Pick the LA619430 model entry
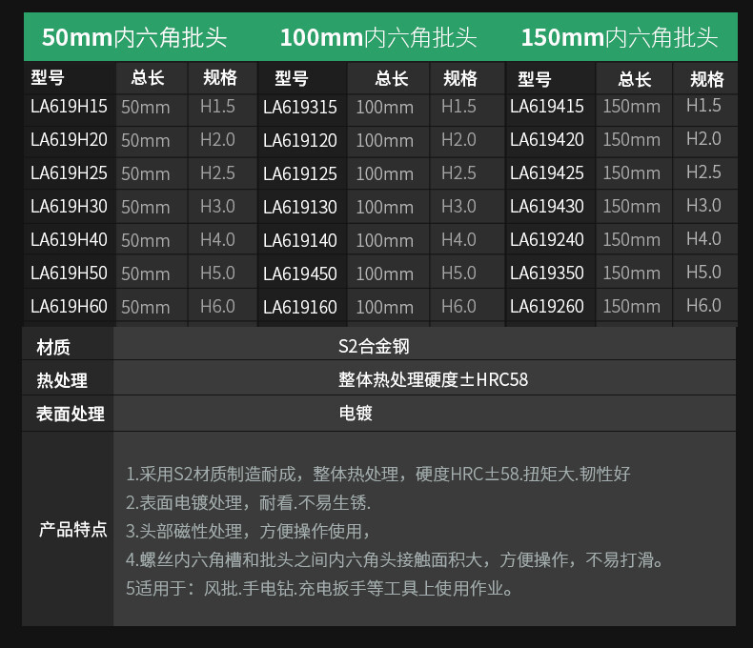The width and height of the screenshot is (753, 648). [547, 207]
